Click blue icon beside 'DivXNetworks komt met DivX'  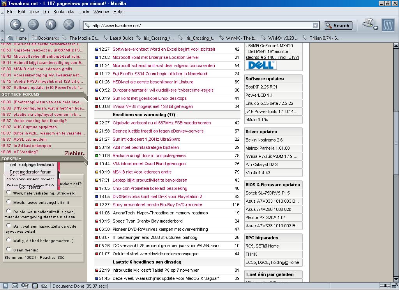[x=97, y=196]
